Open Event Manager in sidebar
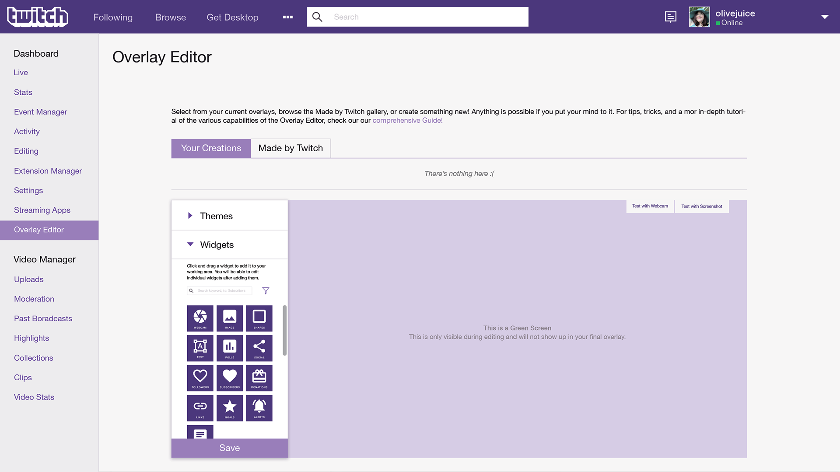Screen dimensions: 840x472 41,112
